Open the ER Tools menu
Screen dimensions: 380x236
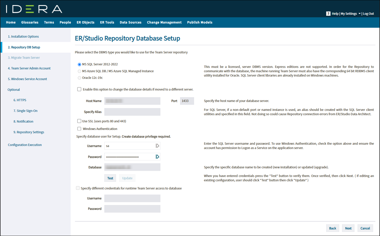pos(107,22)
